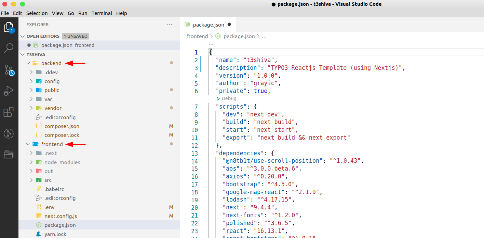This screenshot has width=484, height=238.
Task: Open the Explorer view in activity bar
Action: (x=9, y=27)
